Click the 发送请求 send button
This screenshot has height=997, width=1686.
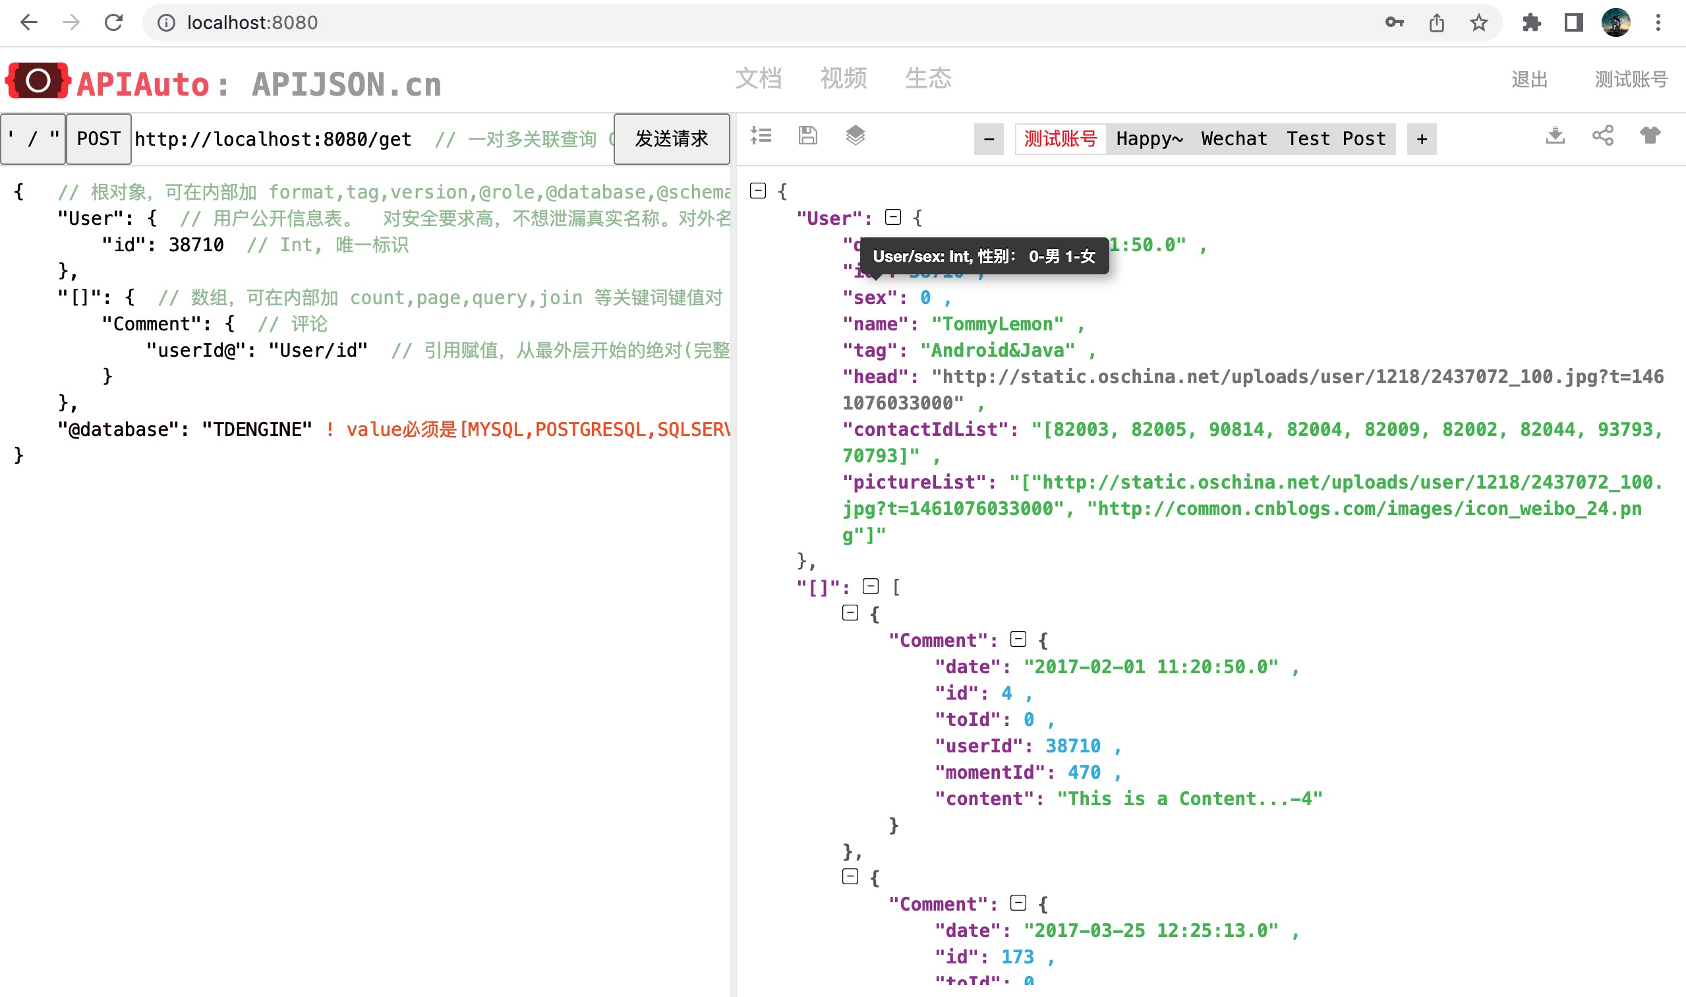671,138
